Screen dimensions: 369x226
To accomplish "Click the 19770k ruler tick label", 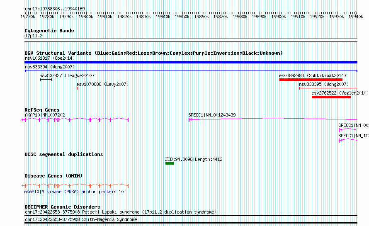I will pos(28,17).
